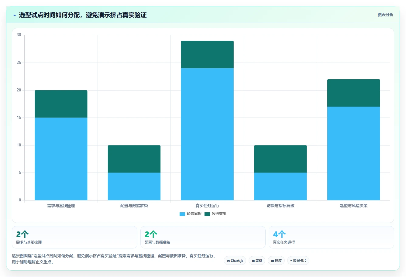Toggle the 改进效果 legend swatch
406x277 pixels.
click(207, 214)
